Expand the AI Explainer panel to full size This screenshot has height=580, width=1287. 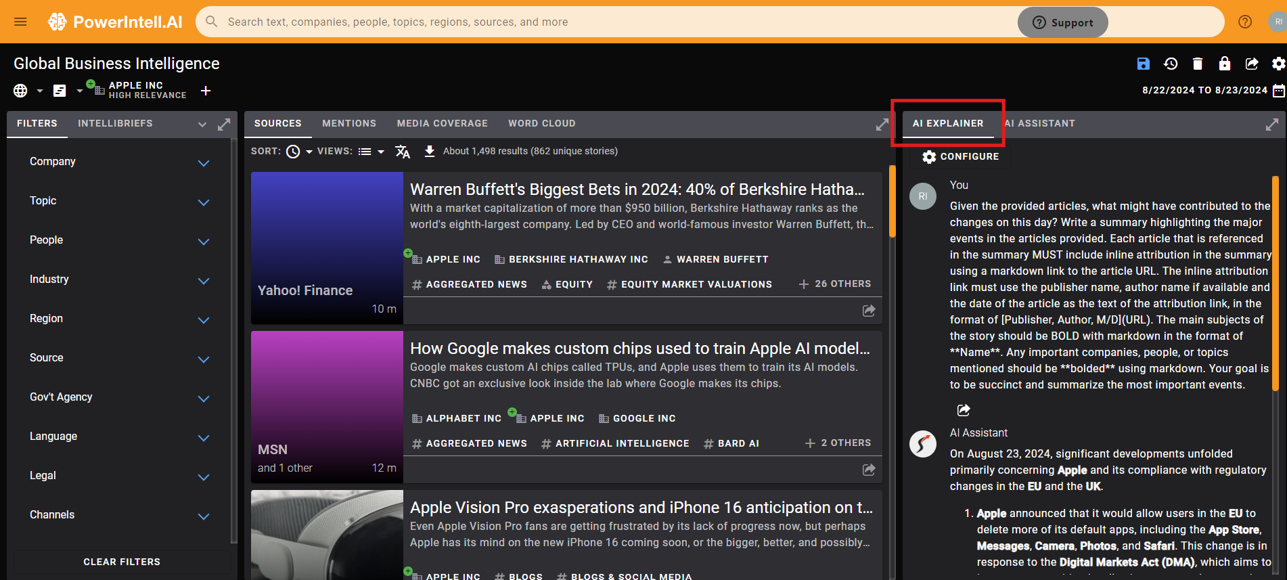[x=1272, y=125]
